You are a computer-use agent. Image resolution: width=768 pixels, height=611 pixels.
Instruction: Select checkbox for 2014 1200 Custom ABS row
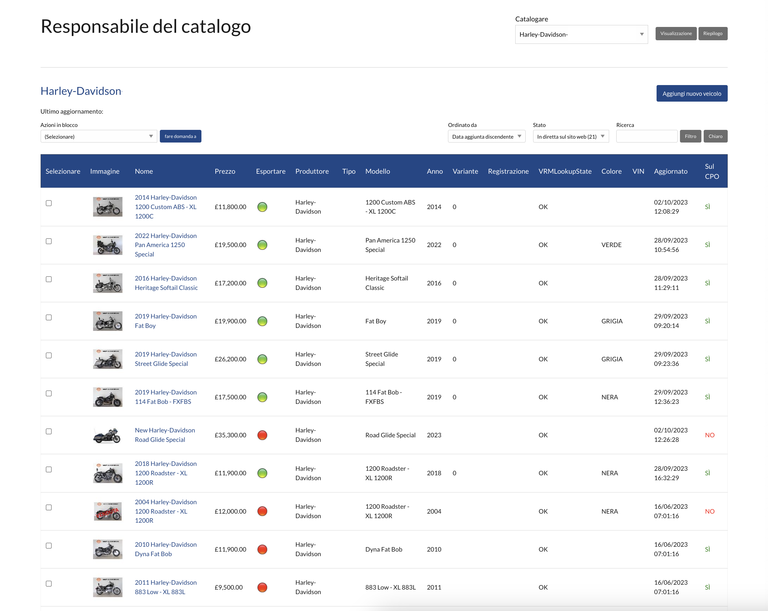[49, 203]
